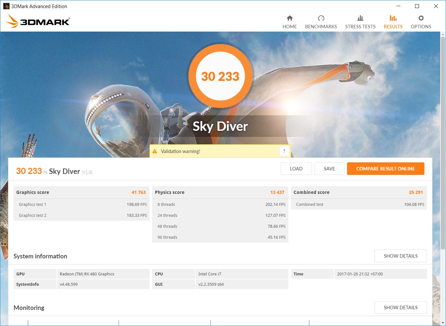Screen dimensions: 446x326
Task: Click the circular 30 233 score badge
Action: [220, 76]
